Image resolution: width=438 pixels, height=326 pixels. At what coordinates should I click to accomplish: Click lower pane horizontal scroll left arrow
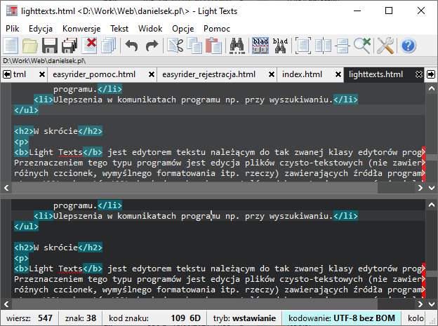[x=6, y=304]
